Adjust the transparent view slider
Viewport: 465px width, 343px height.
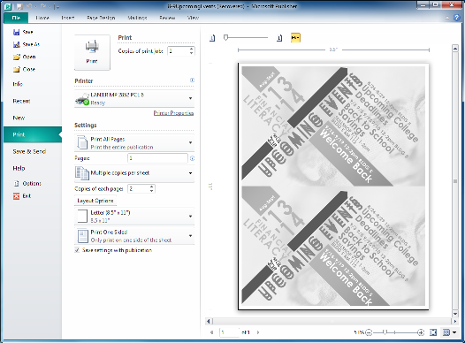click(225, 38)
